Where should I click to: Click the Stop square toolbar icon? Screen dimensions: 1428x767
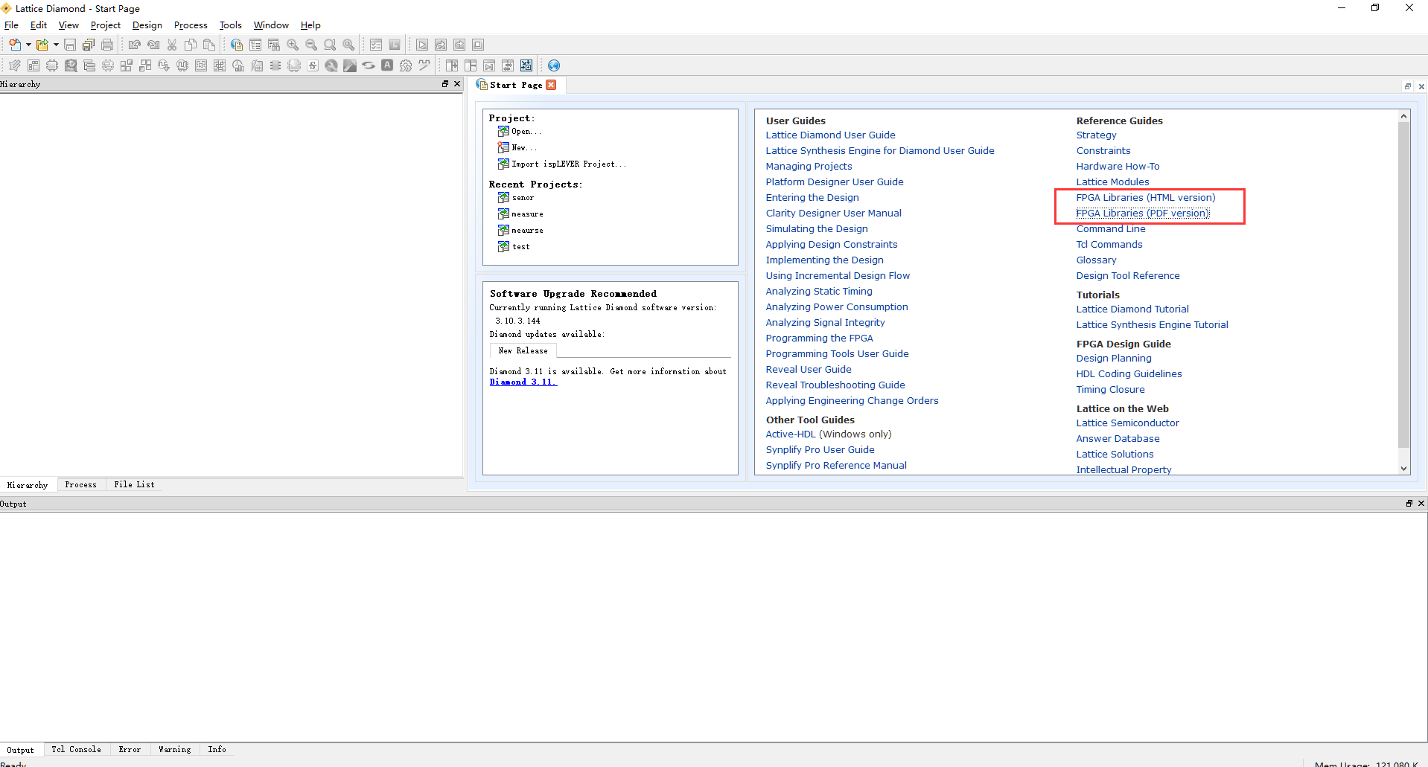(478, 45)
